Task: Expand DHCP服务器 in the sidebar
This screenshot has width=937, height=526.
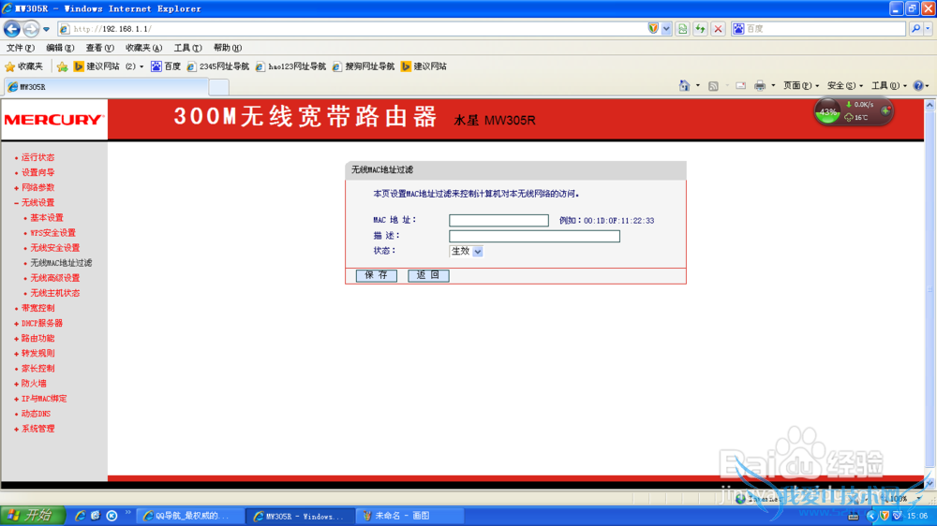Action: pos(42,323)
